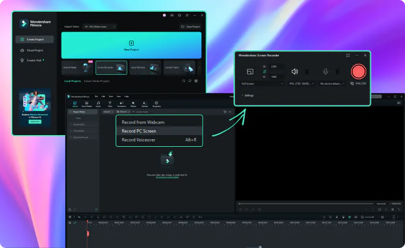
Task: Select Record from Webcam menu entry
Action: [159, 122]
